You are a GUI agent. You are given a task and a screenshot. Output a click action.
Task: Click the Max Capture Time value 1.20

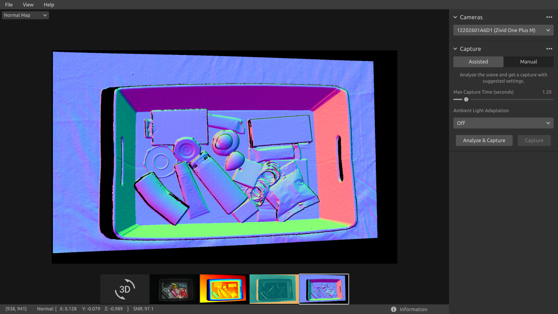(547, 92)
